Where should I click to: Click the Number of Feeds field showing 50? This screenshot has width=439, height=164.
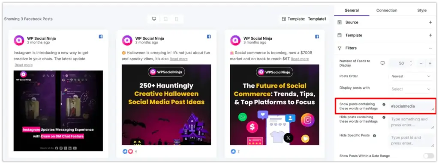pyautogui.click(x=401, y=63)
